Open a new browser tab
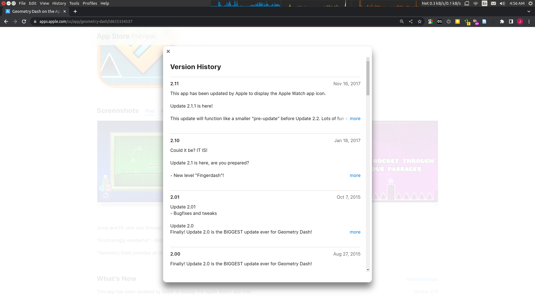 75,11
